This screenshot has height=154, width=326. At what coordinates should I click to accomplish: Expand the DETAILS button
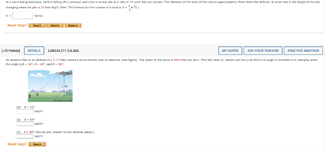(34, 51)
